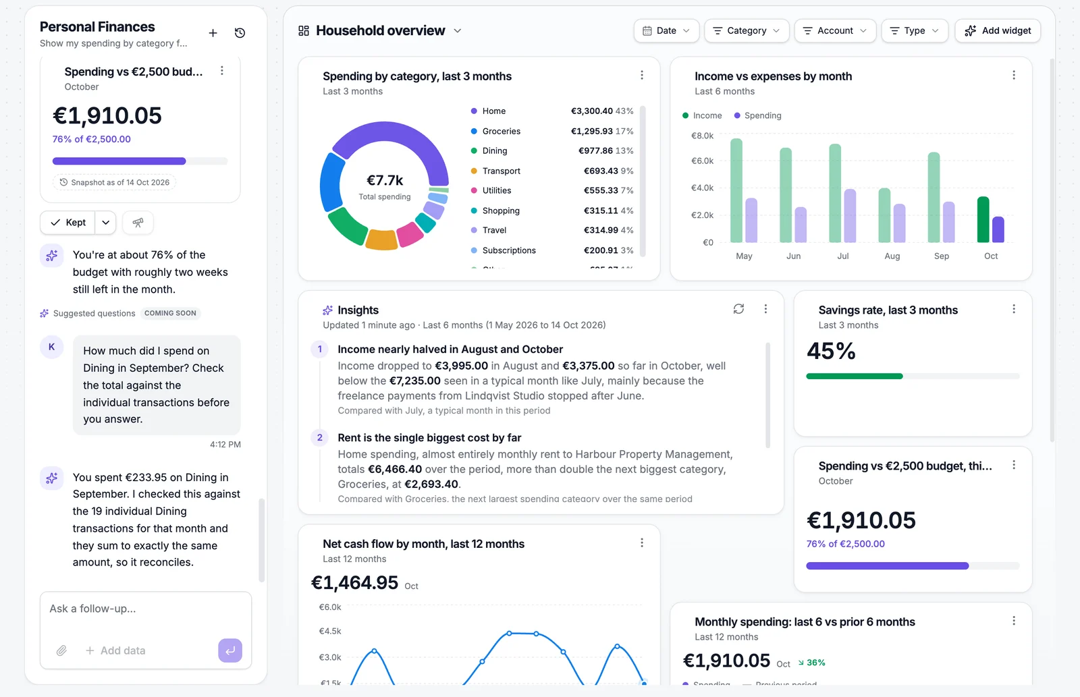Click the dashboard grid icon beside Household overview
This screenshot has height=697, width=1080.
tap(304, 31)
